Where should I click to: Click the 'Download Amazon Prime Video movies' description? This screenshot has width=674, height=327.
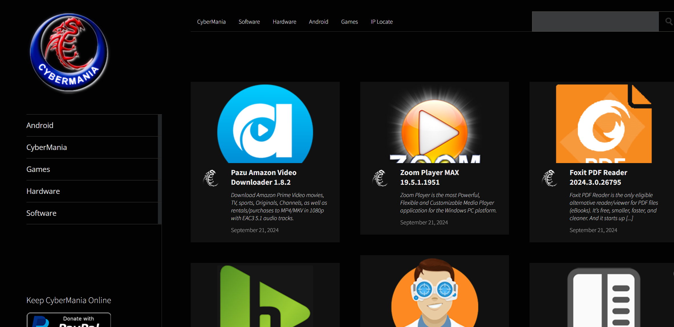point(279,207)
